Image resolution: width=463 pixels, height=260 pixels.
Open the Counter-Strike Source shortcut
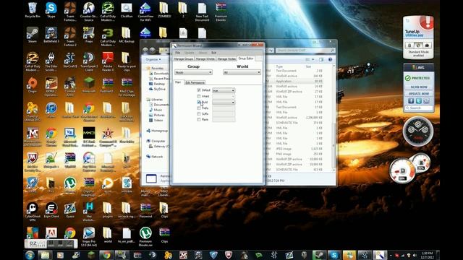(x=88, y=12)
